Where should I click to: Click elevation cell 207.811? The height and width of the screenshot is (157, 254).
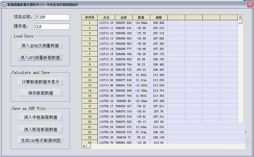point(159,106)
